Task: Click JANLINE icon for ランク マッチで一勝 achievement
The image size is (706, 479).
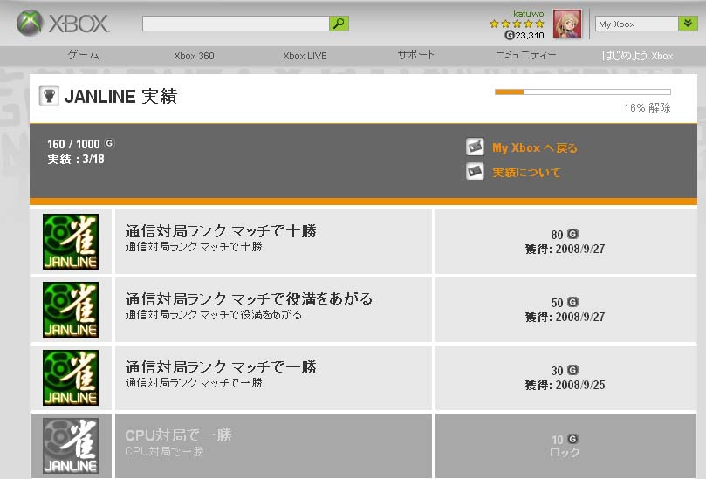Action: coord(71,378)
